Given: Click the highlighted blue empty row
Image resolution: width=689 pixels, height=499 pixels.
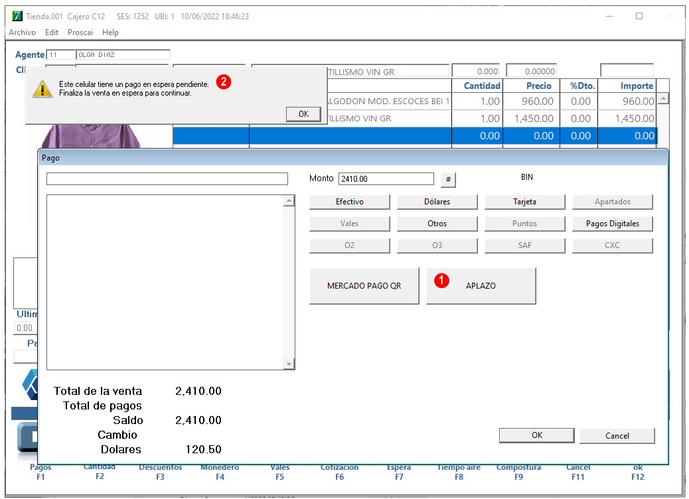Looking at the screenshot, I should coord(415,136).
